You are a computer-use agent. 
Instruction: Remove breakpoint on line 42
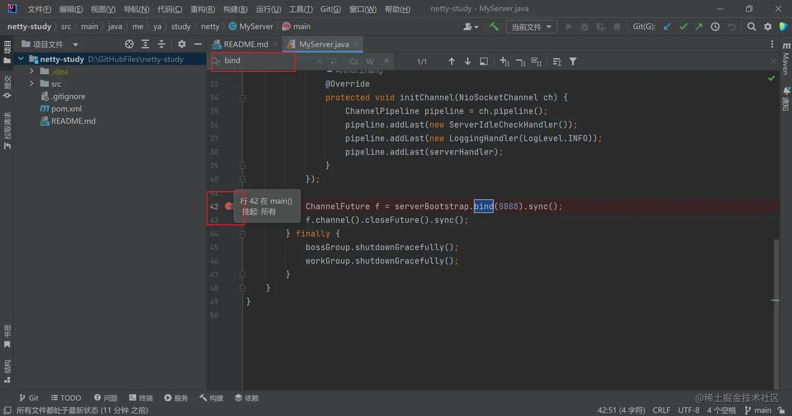click(228, 206)
